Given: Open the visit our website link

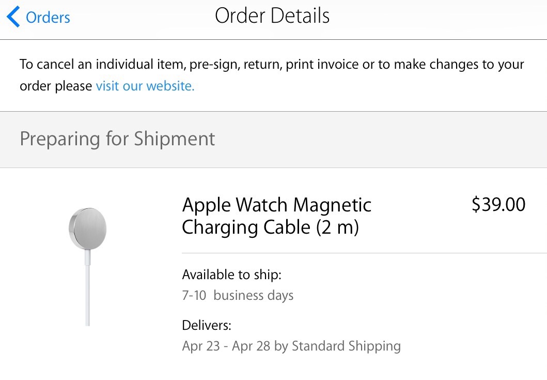Looking at the screenshot, I should [145, 86].
